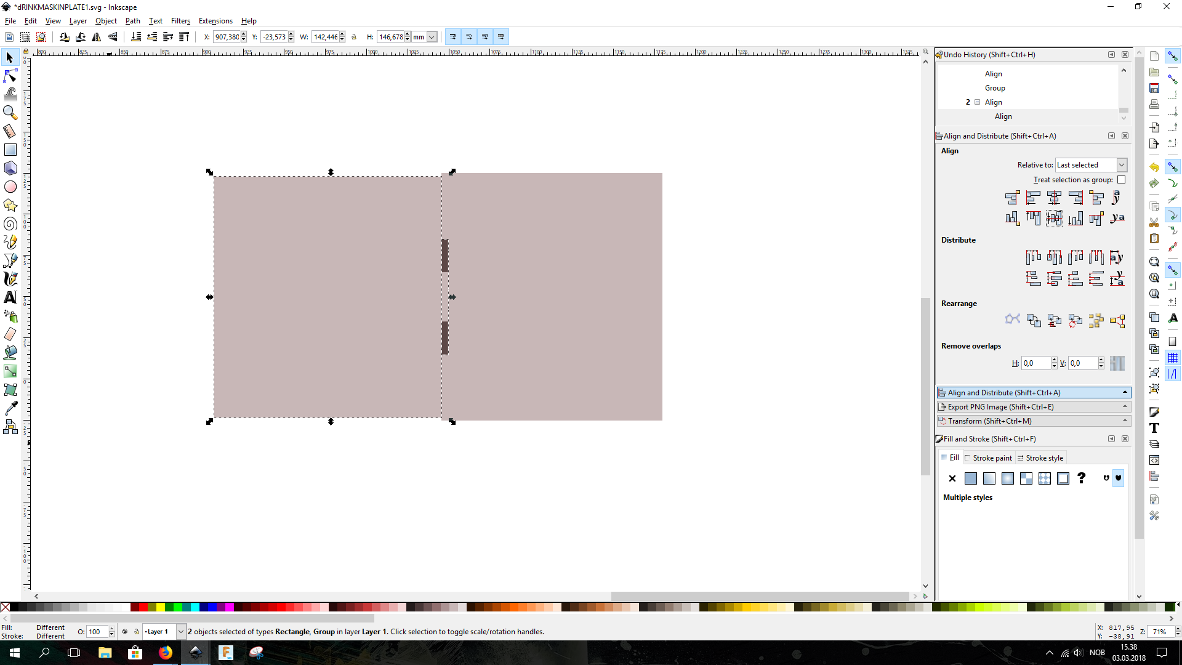Select linear gradient fill type

click(x=989, y=478)
